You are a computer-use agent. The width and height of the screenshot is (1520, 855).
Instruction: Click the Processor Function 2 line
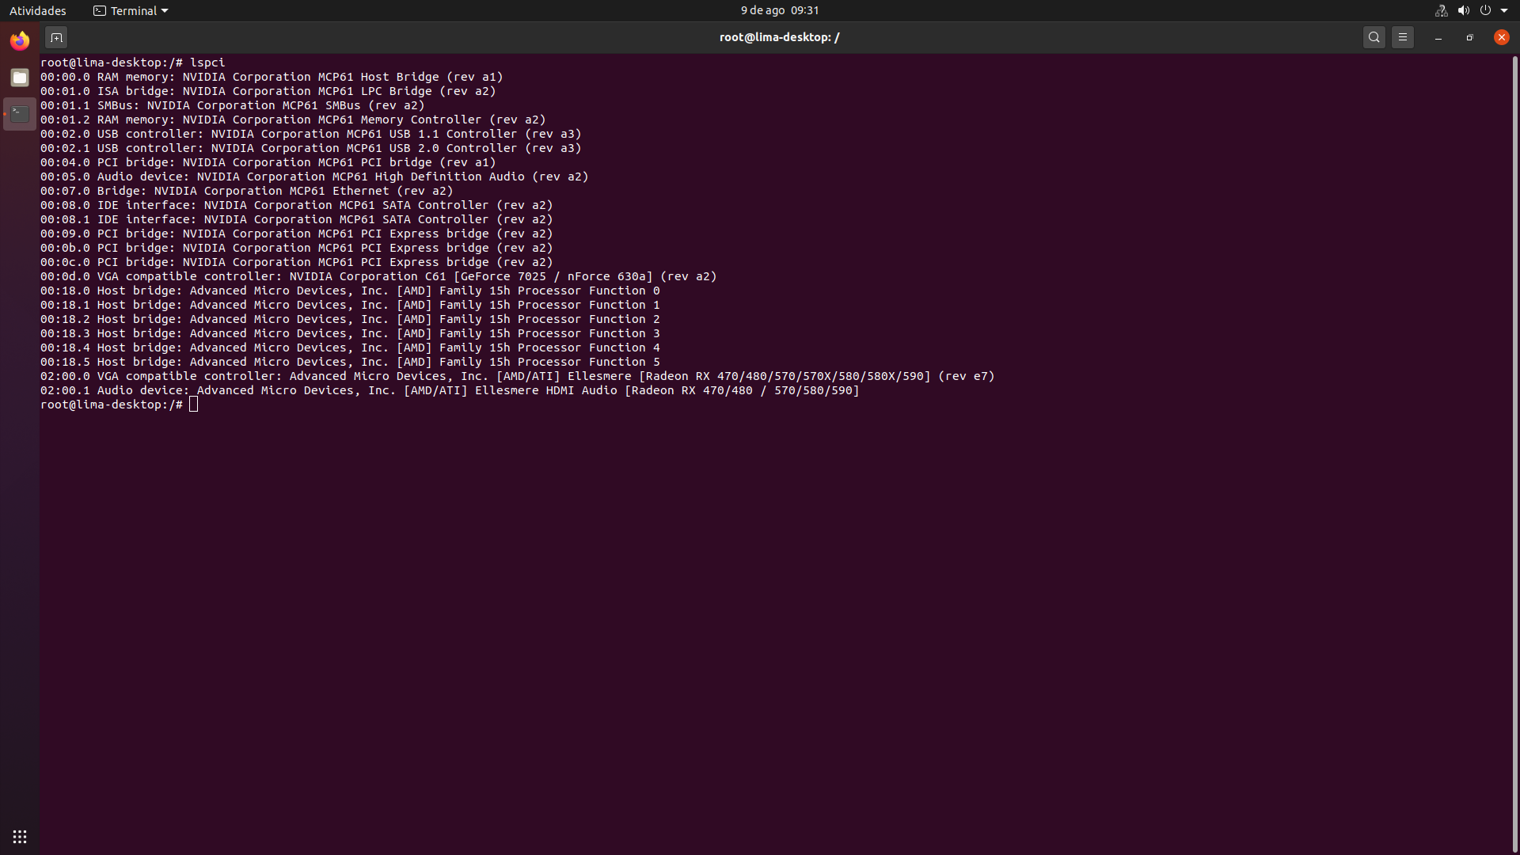(350, 319)
